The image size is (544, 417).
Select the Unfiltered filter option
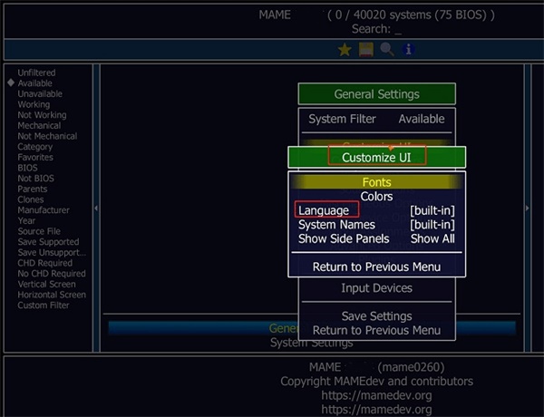pos(36,73)
